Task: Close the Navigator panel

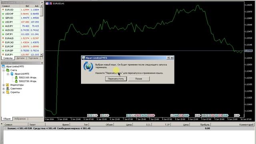Action: coord(42,63)
